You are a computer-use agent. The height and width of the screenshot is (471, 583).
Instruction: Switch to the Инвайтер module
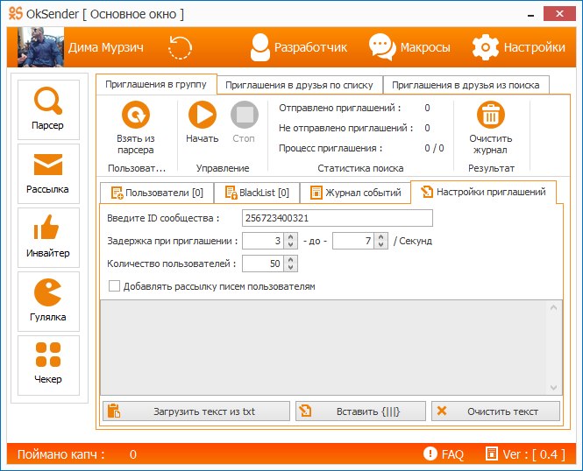[x=48, y=237]
